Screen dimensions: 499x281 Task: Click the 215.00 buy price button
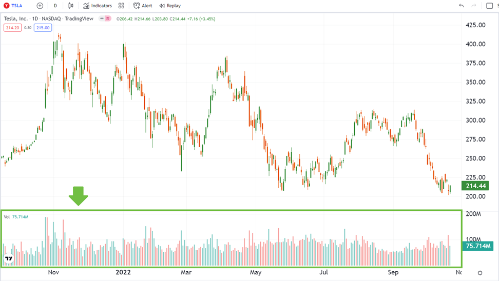[x=43, y=28]
